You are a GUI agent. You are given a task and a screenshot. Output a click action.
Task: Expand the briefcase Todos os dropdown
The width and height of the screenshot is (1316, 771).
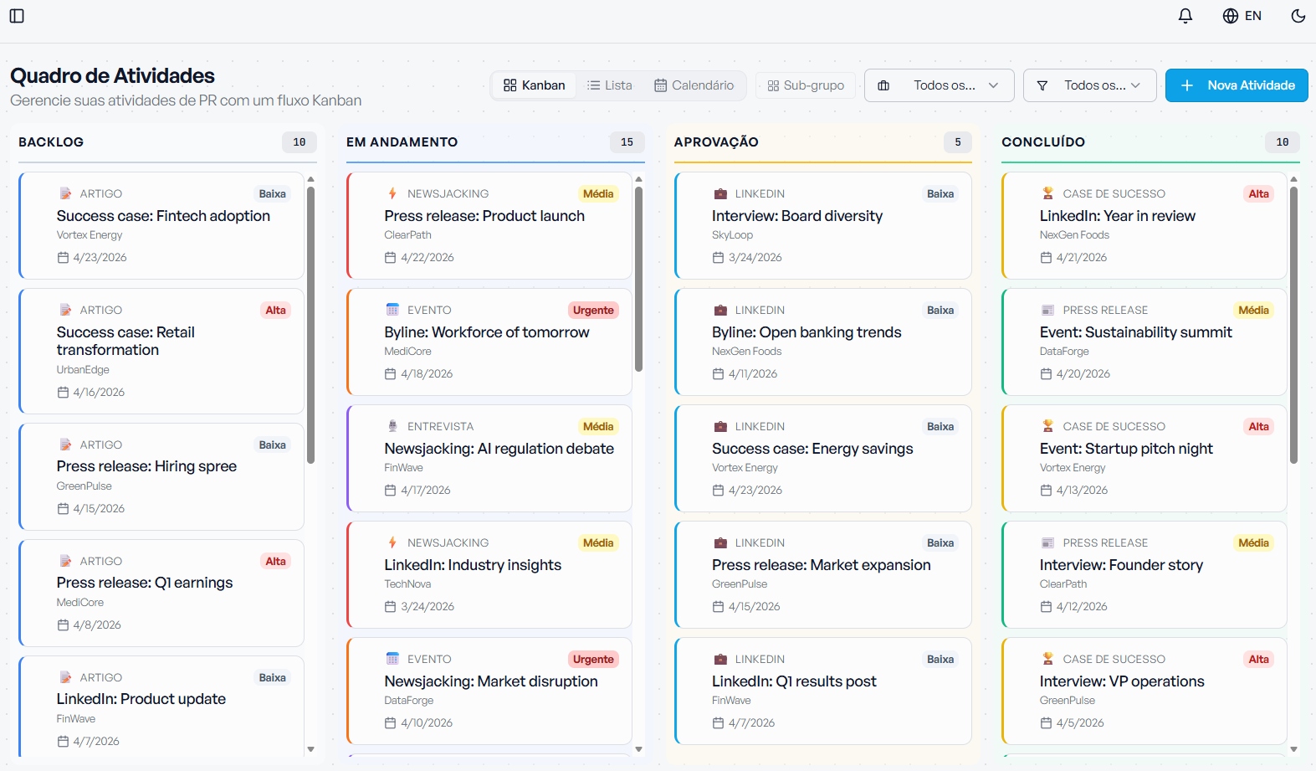point(938,85)
